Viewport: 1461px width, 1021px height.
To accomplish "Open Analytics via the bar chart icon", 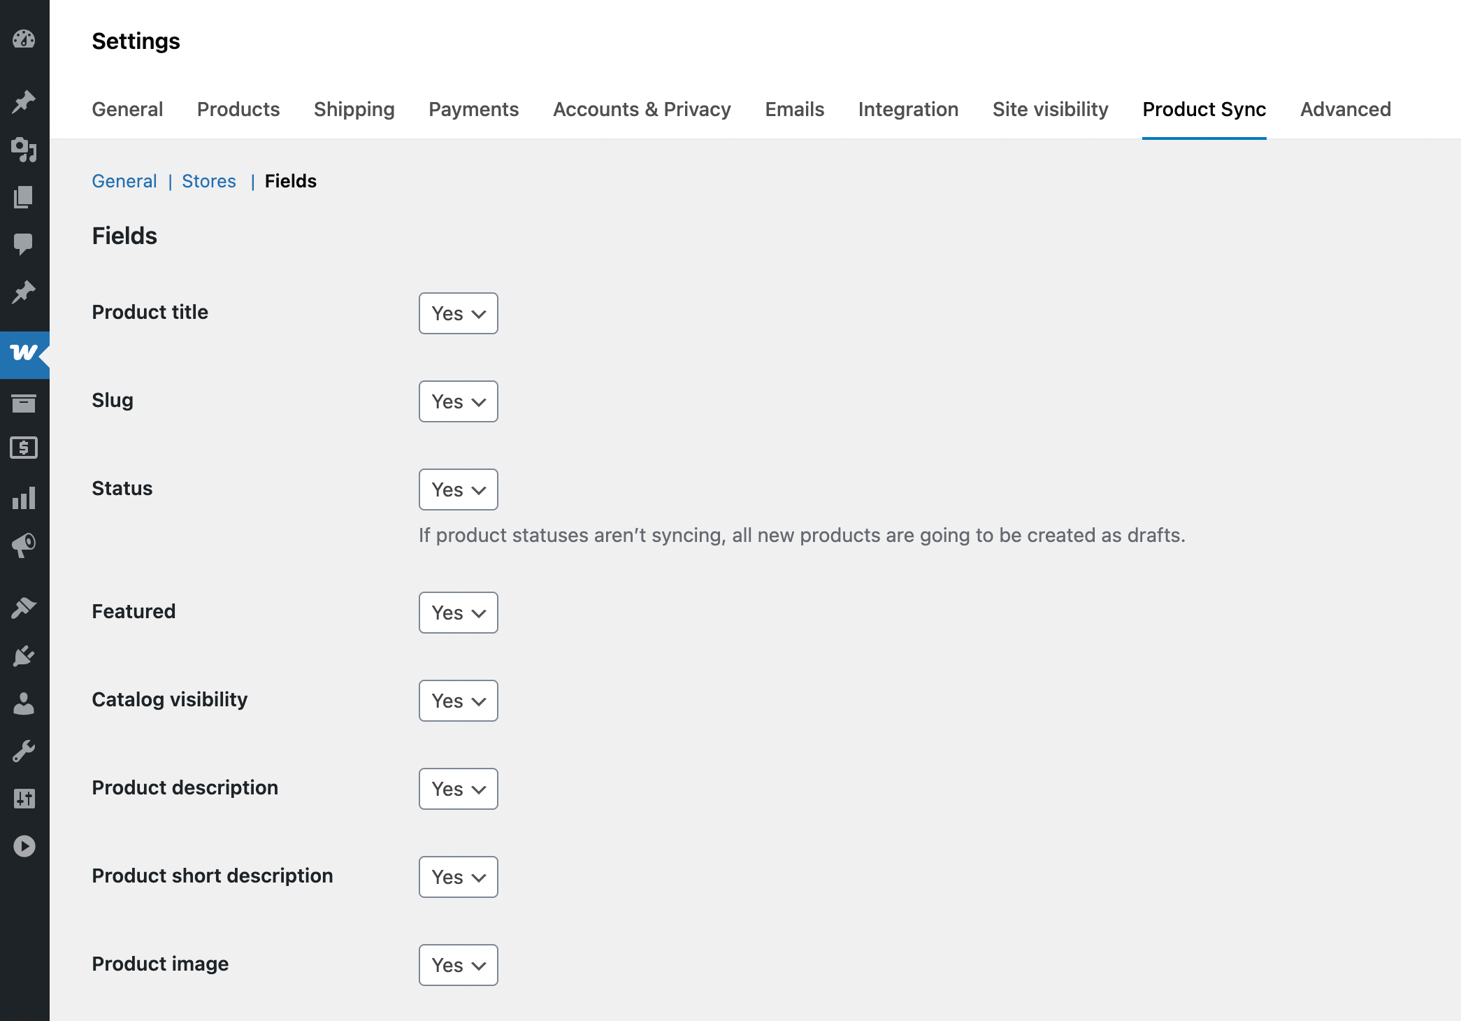I will 24,498.
